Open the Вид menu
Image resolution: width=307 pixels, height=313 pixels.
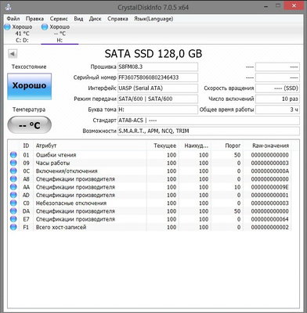click(x=78, y=19)
